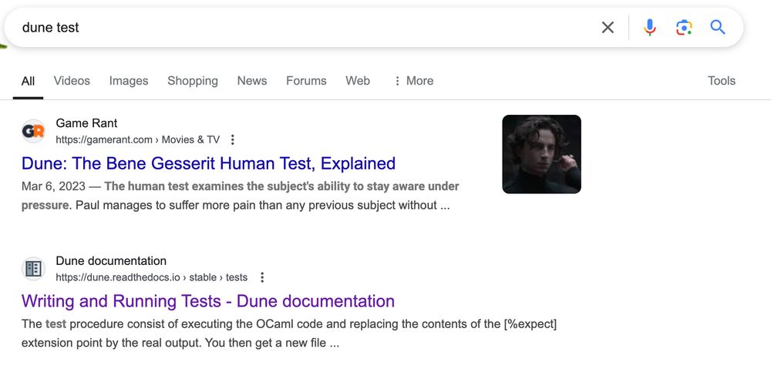Click the Dune documentation book favicon
771x372 pixels.
(x=33, y=269)
